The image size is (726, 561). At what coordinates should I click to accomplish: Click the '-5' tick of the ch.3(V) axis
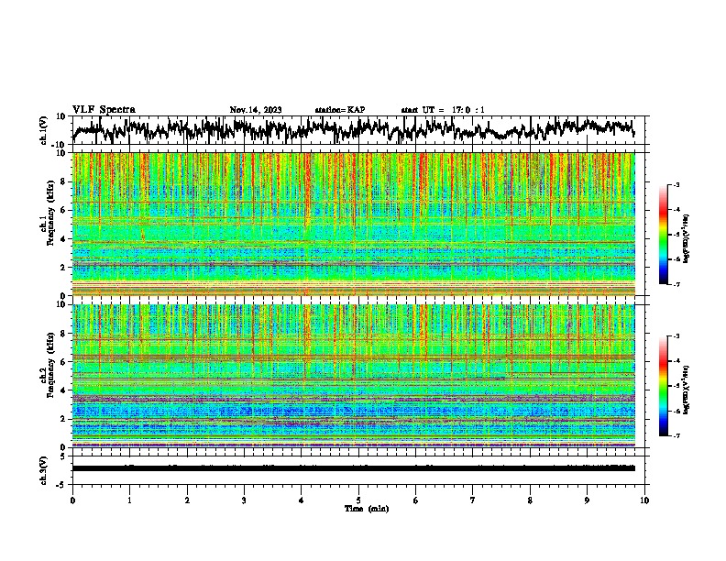(x=62, y=485)
